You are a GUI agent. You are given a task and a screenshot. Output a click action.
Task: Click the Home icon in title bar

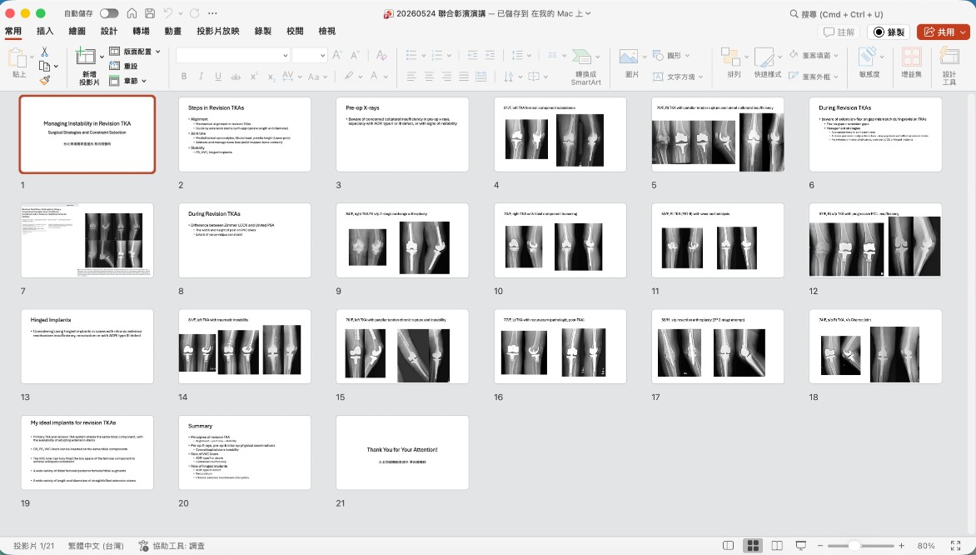pos(132,13)
